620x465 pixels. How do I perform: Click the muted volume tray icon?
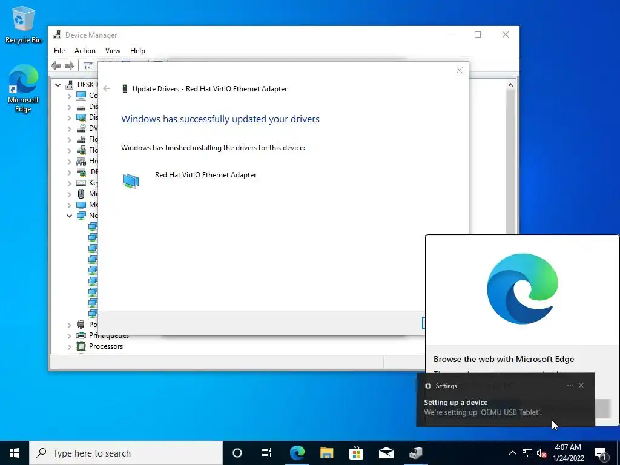541,453
